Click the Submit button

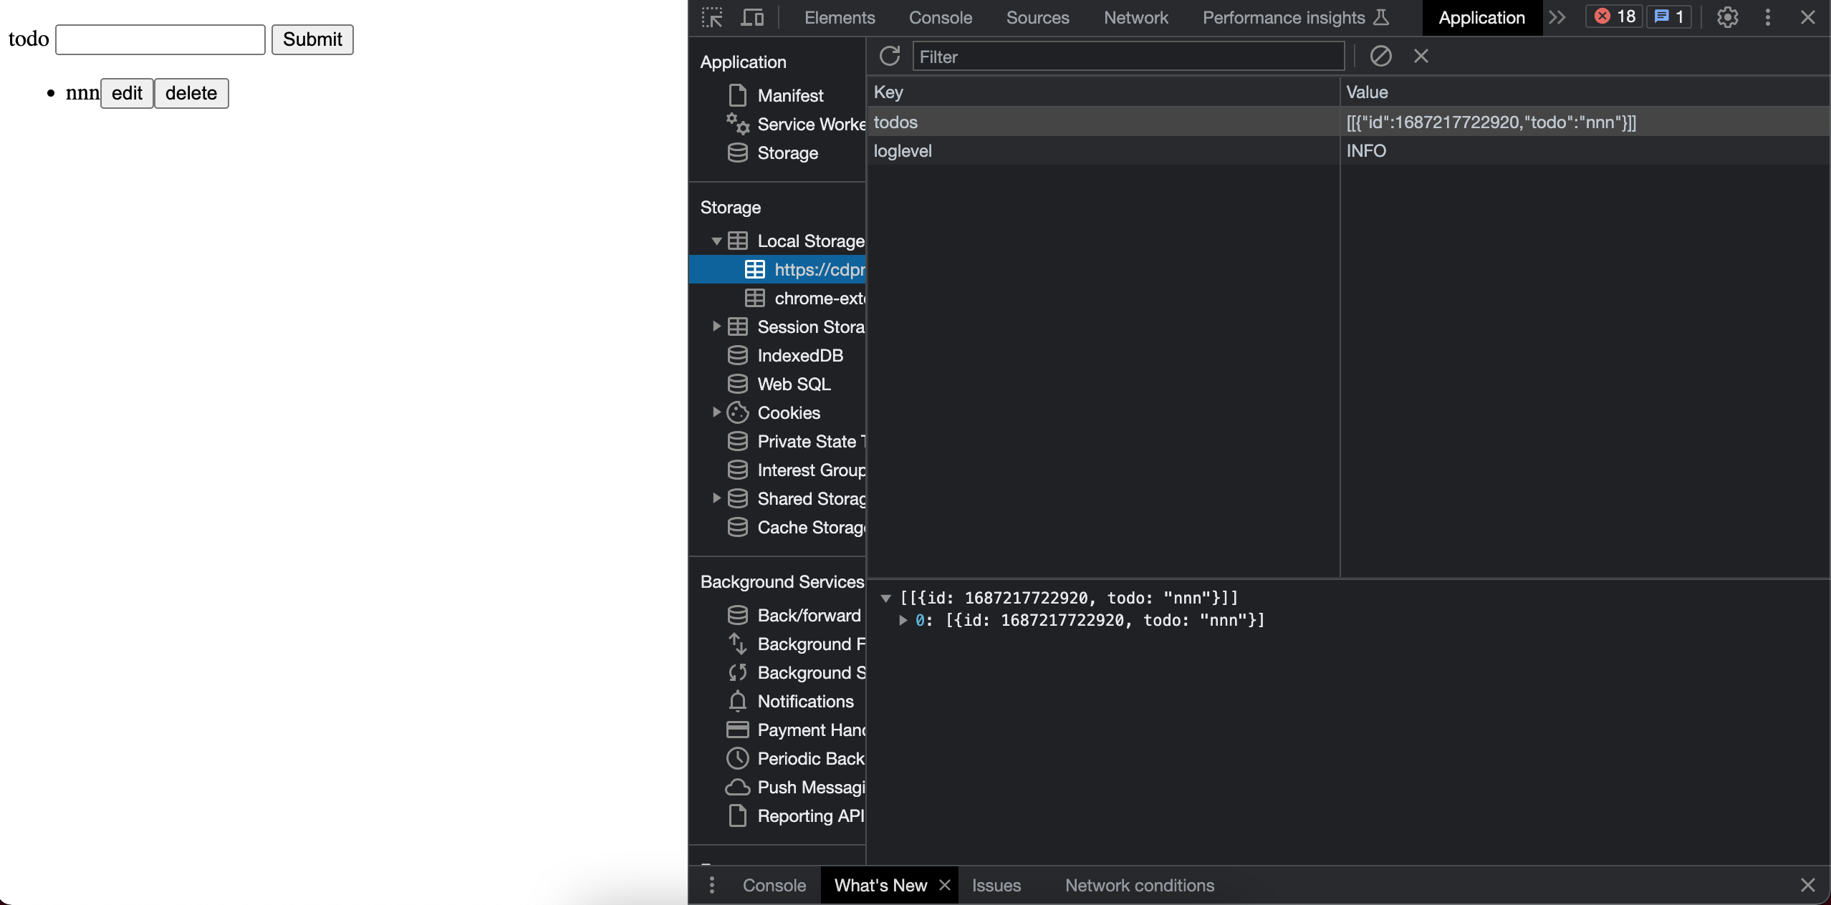click(x=312, y=39)
